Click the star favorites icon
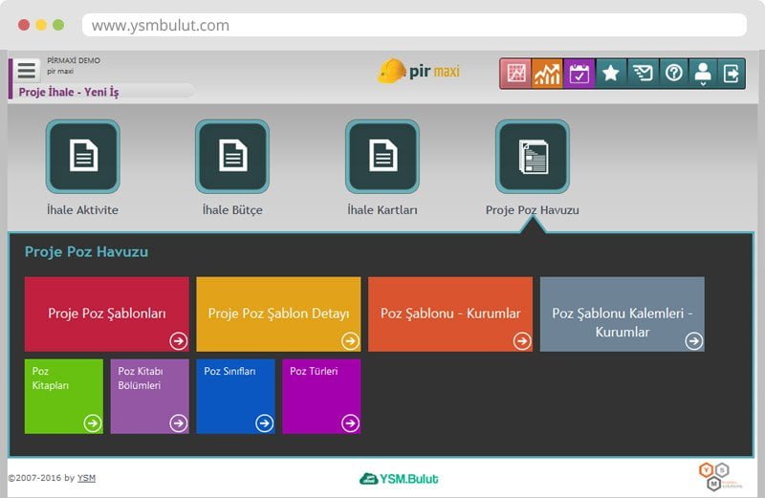This screenshot has width=765, height=498. (x=610, y=74)
